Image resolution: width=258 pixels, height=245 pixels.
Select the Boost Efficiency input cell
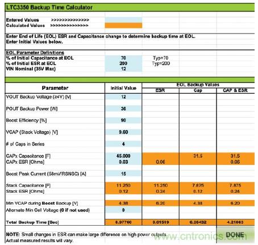click(123, 121)
